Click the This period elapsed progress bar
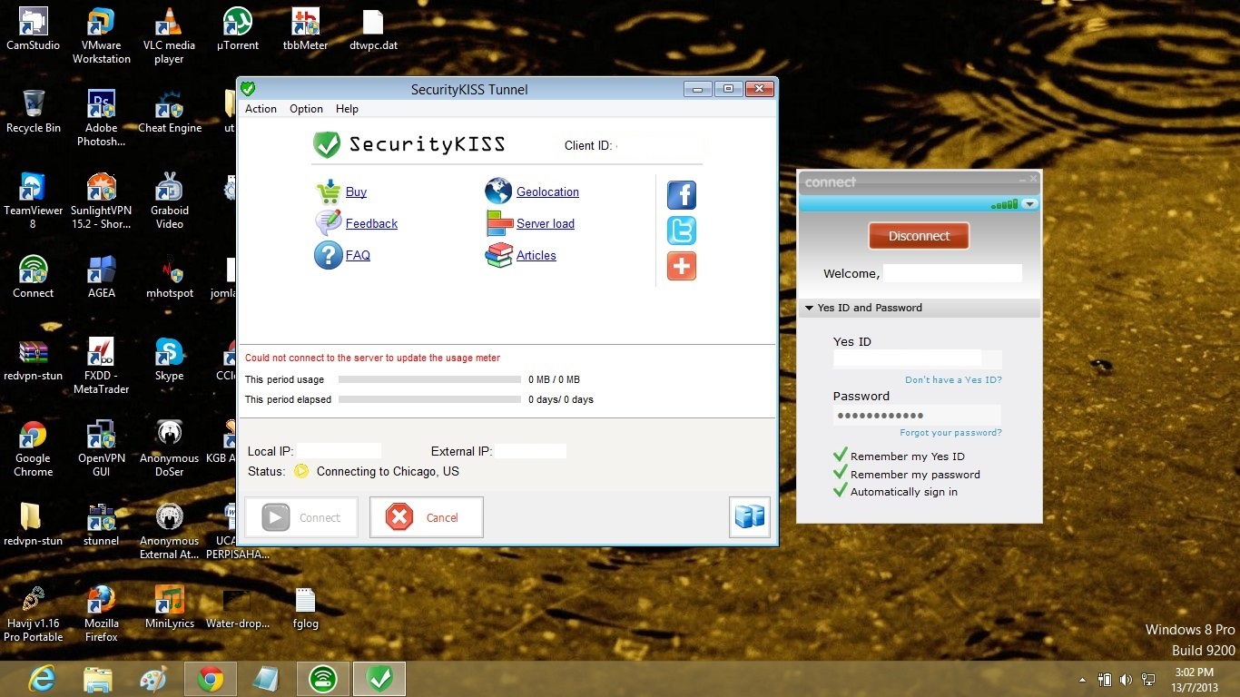This screenshot has height=697, width=1240. [x=429, y=399]
